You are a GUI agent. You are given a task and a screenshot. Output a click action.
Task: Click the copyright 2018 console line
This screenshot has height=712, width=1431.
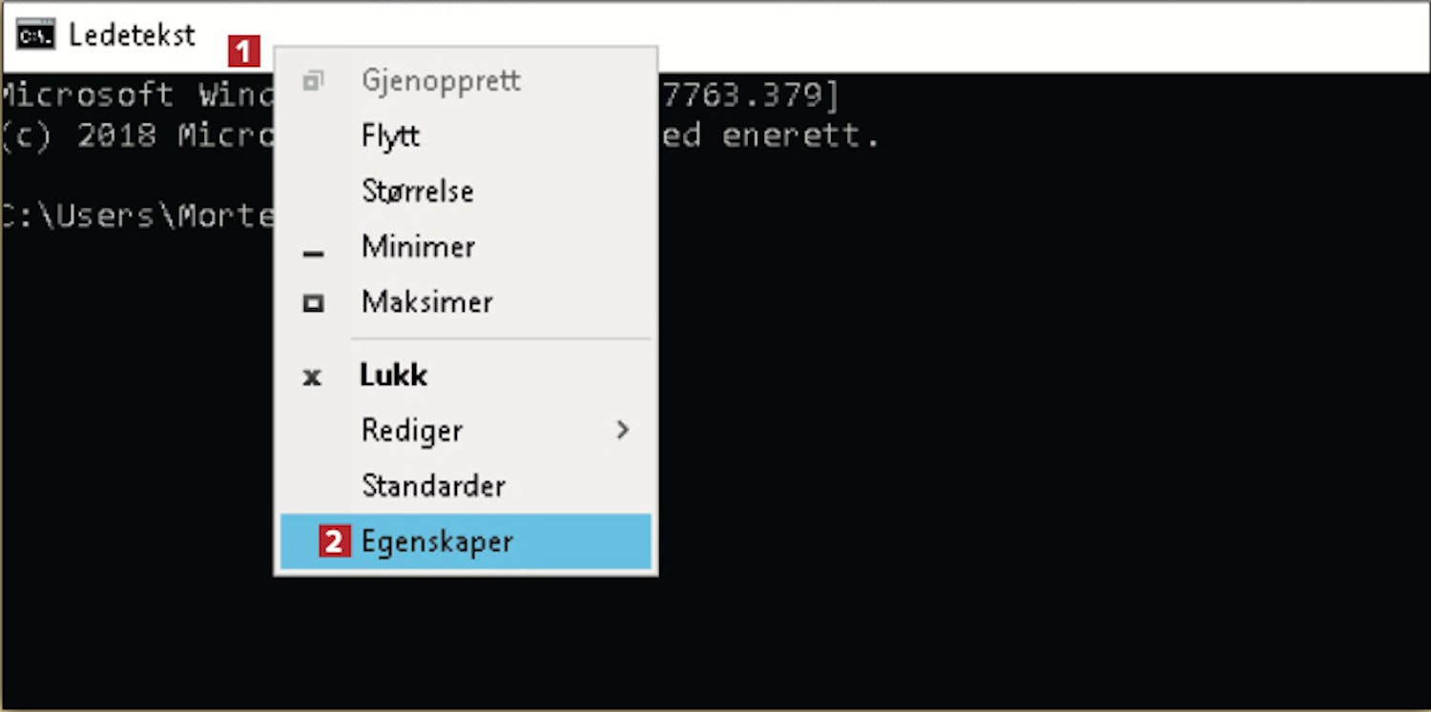pos(439,136)
